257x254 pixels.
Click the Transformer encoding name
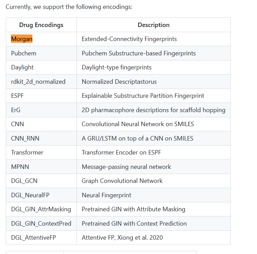point(27,152)
